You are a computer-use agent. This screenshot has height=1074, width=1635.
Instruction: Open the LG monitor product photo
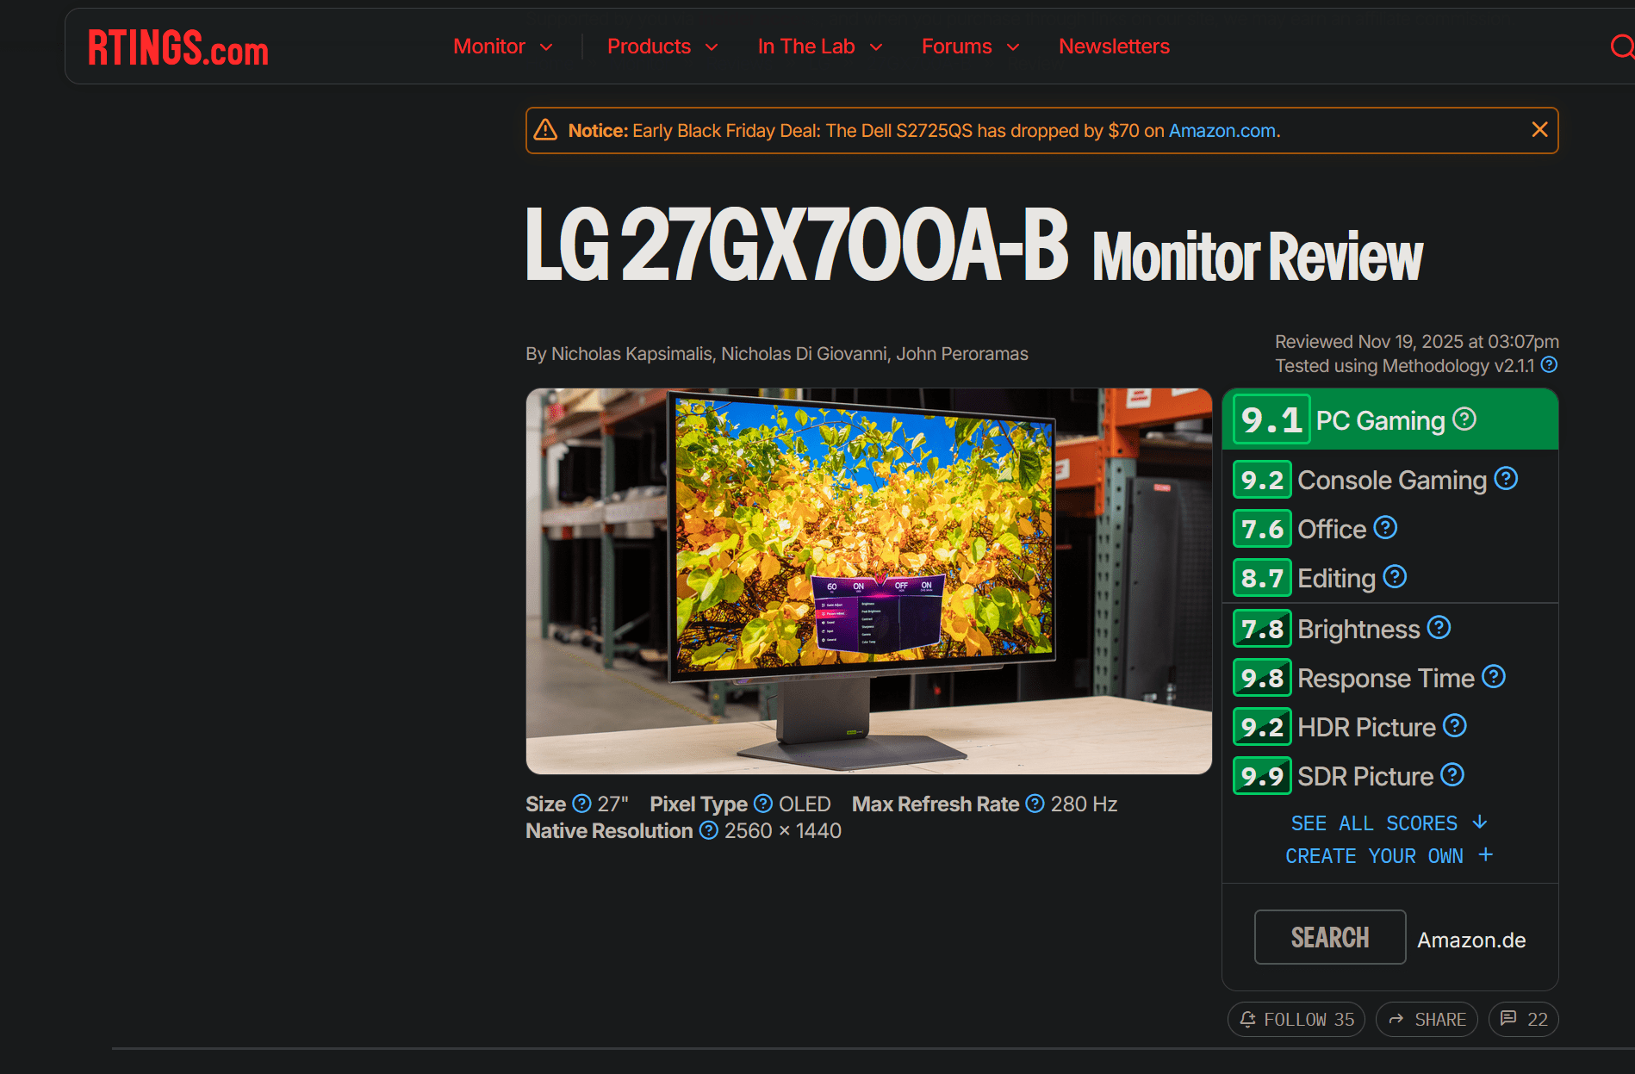868,581
